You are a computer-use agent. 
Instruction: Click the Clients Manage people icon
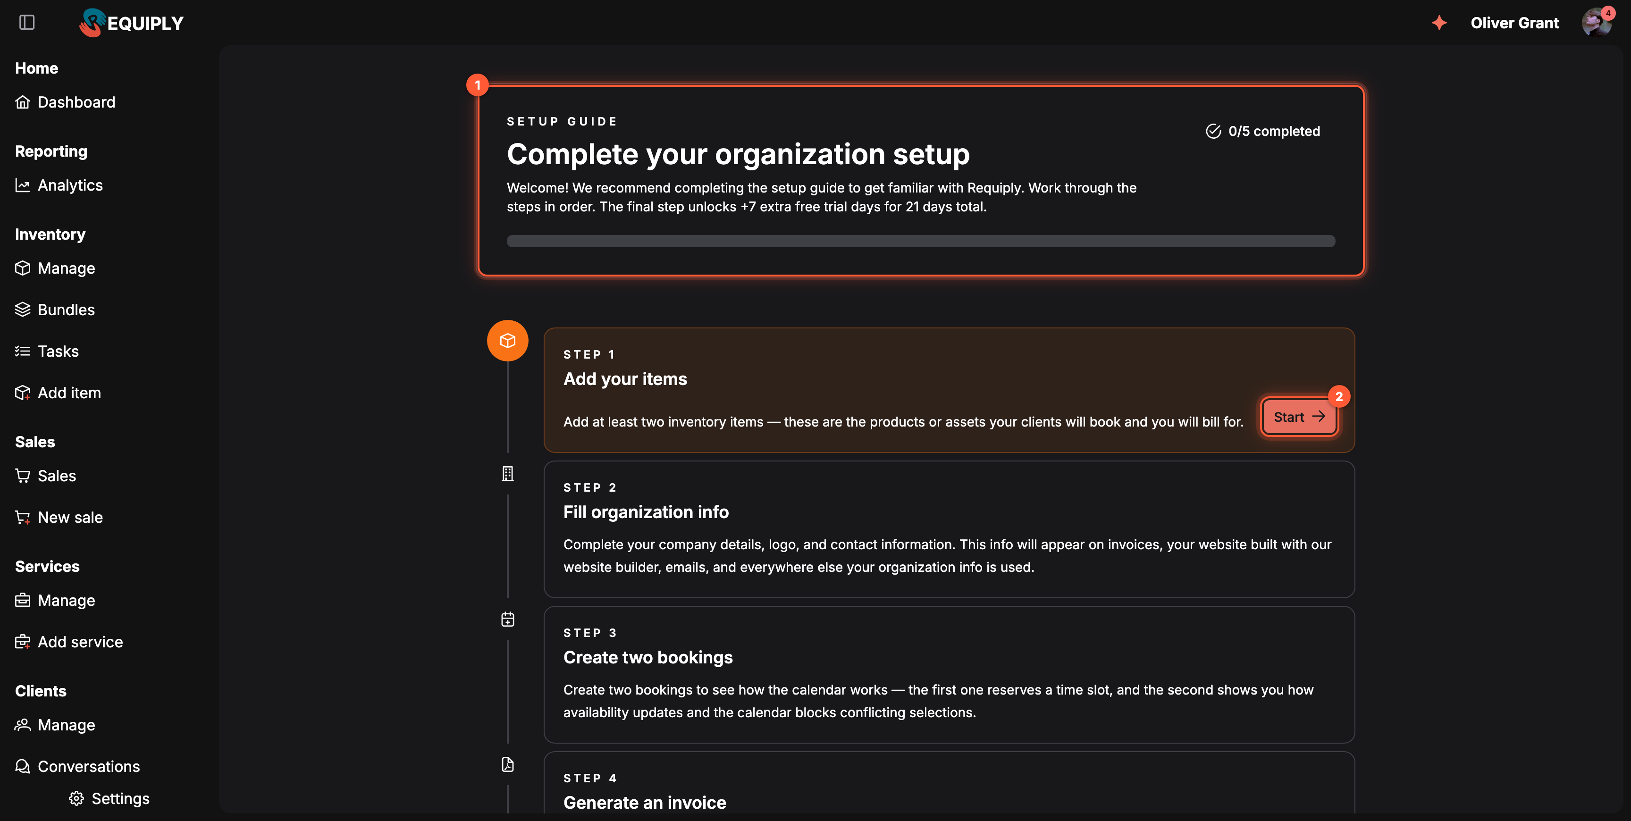click(x=23, y=725)
